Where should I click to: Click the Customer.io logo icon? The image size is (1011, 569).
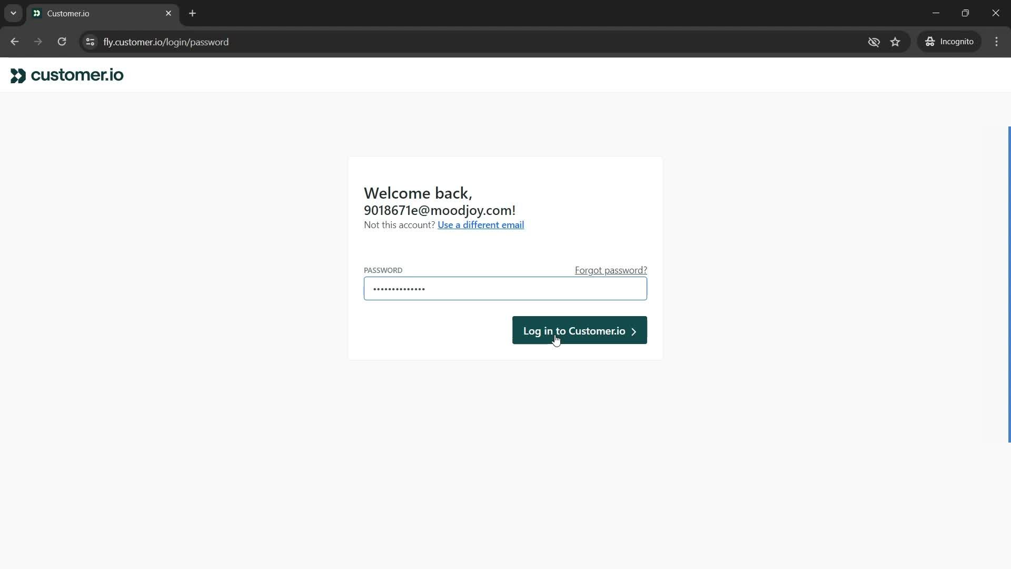[x=17, y=75]
